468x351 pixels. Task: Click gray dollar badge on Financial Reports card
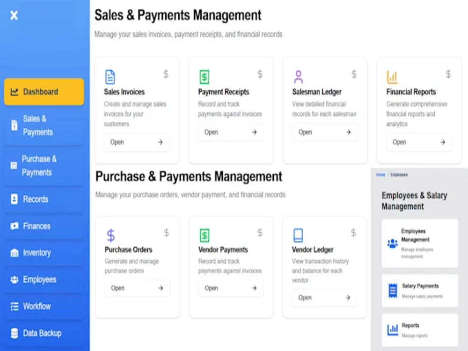point(448,74)
